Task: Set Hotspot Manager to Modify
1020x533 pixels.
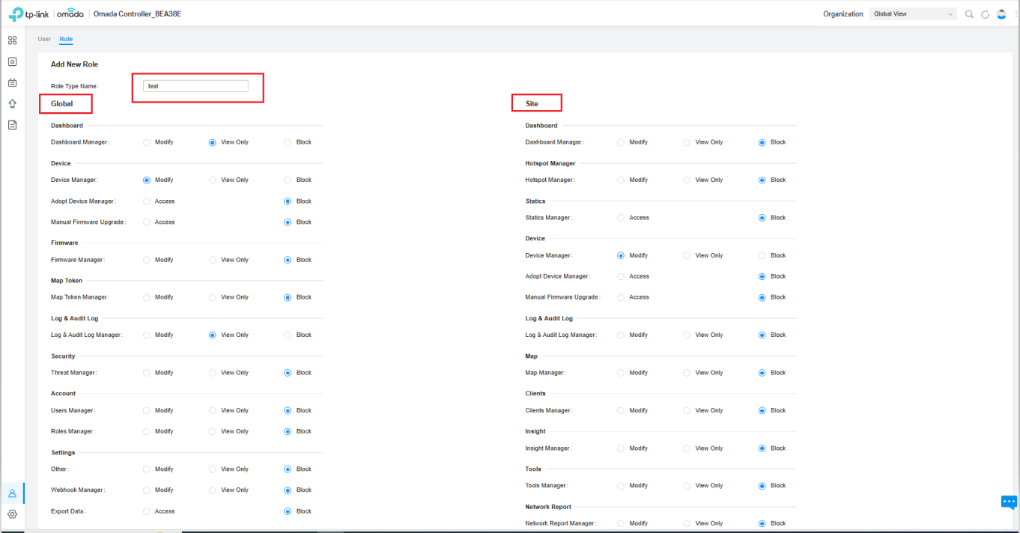Action: tap(621, 180)
